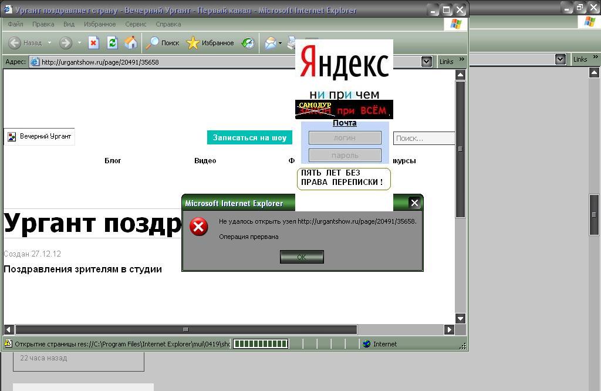Click the Forward navigation arrow

click(x=65, y=43)
